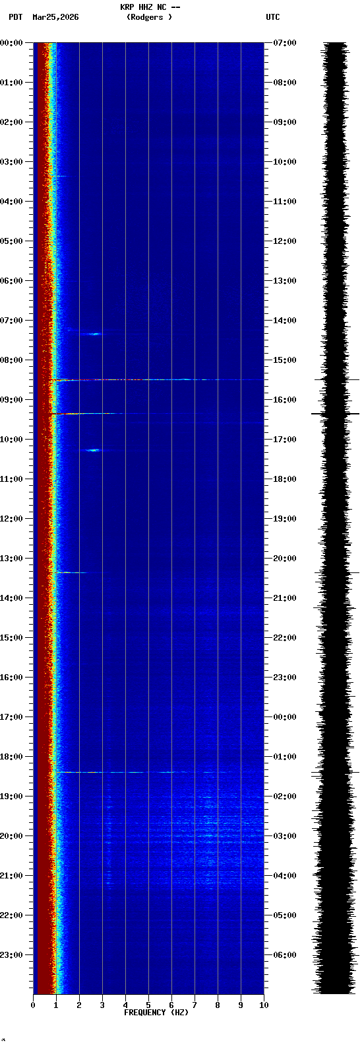Click the station title 'KRP HHZ NC --'

[150, 7]
